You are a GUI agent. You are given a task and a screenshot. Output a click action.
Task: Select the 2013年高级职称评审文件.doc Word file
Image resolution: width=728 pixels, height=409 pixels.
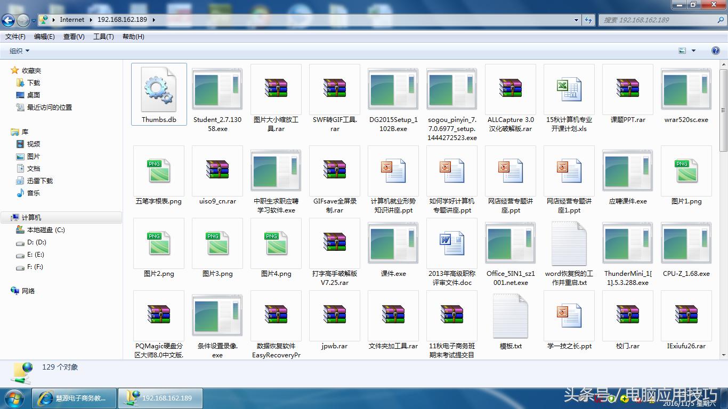click(452, 243)
